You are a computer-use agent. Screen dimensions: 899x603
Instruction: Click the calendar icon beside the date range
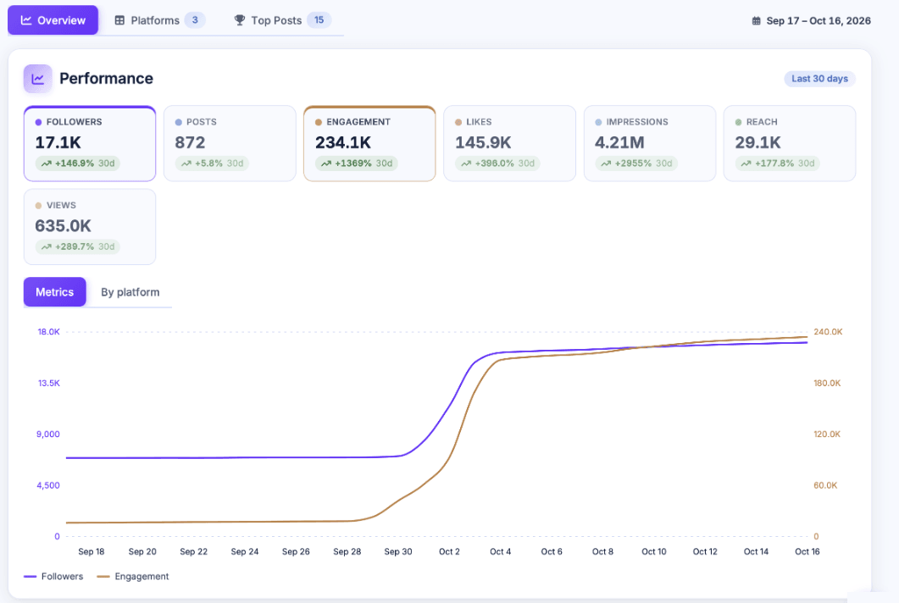coord(757,20)
